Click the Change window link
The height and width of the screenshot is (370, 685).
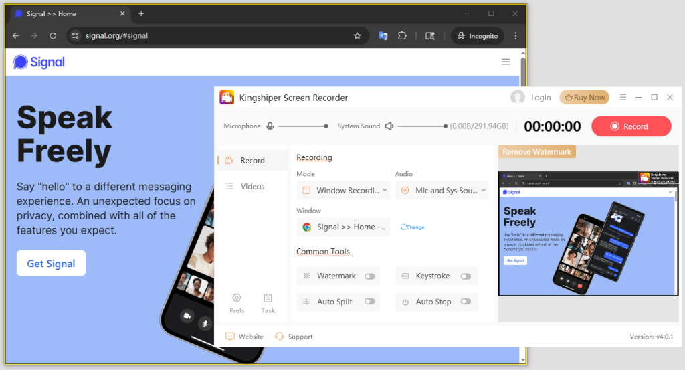click(412, 227)
